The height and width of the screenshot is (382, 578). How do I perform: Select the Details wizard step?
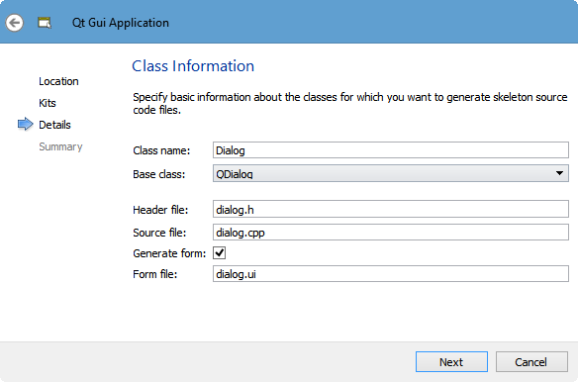click(x=54, y=125)
